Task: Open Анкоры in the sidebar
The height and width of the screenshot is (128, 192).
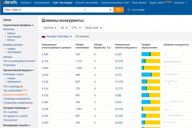Action: tap(8, 57)
